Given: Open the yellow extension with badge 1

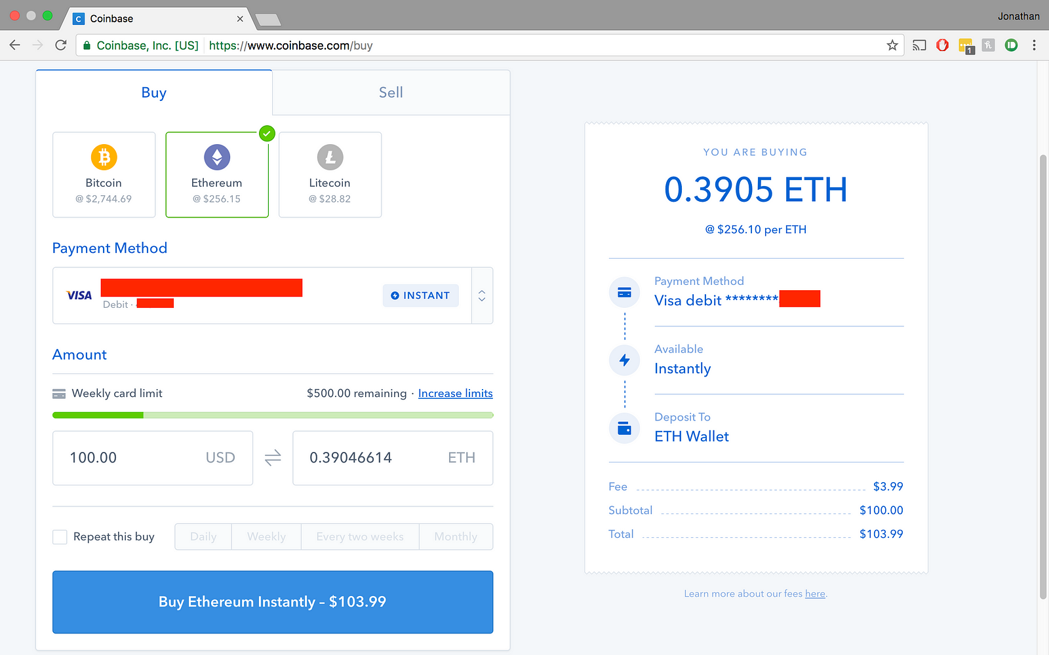Looking at the screenshot, I should 966,46.
